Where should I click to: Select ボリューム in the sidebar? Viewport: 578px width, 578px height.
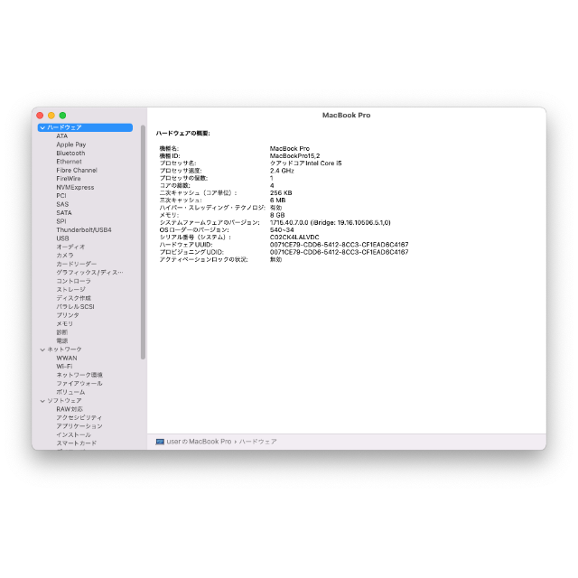(70, 392)
